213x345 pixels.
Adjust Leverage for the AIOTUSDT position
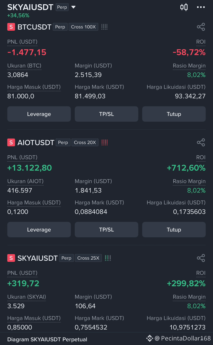point(39,229)
